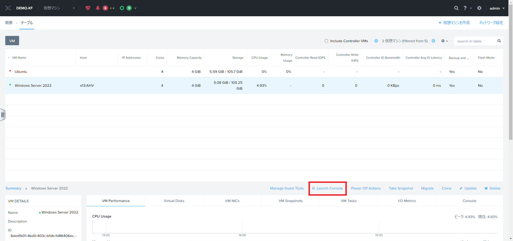Click the Migrate link
The width and height of the screenshot is (513, 241).
coord(427,188)
